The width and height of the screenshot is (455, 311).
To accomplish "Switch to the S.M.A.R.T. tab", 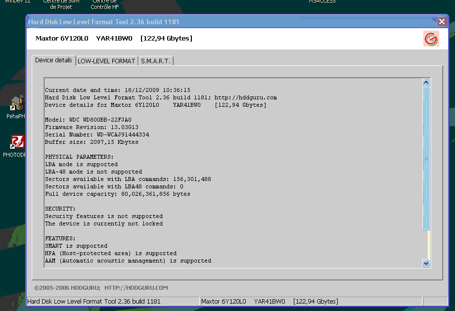I will tap(156, 61).
